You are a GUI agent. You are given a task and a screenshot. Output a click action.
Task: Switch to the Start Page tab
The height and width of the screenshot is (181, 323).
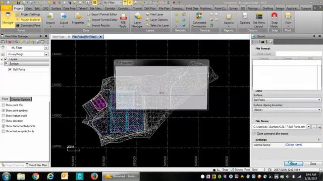point(59,37)
